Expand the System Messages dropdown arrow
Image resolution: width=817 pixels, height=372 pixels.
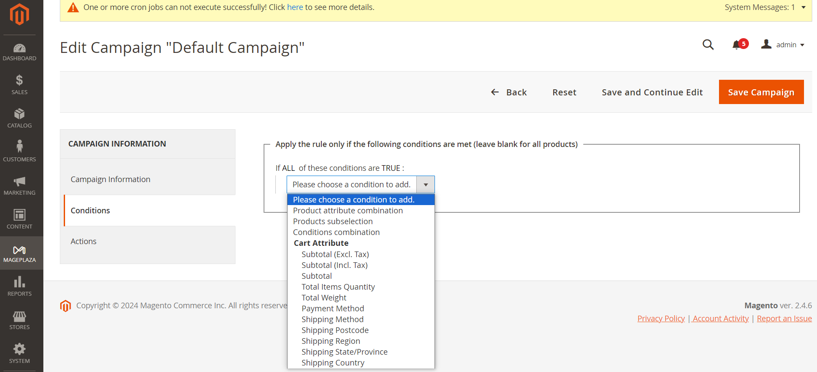(803, 7)
